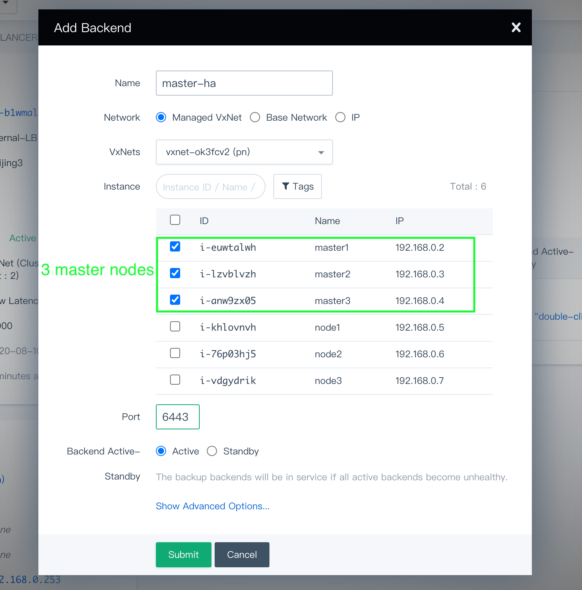Open the VxNets dropdown

(244, 152)
